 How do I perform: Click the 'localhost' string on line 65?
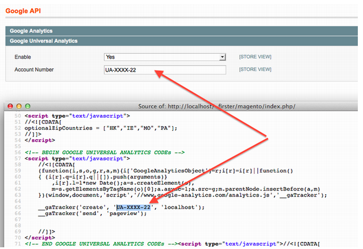pos(179,208)
